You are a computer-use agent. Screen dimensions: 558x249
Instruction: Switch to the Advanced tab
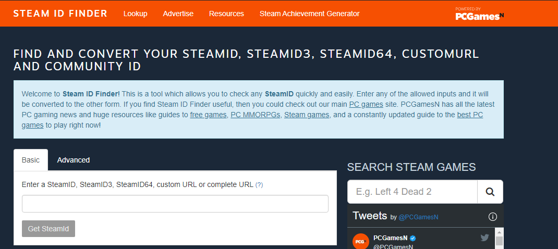[x=74, y=160]
